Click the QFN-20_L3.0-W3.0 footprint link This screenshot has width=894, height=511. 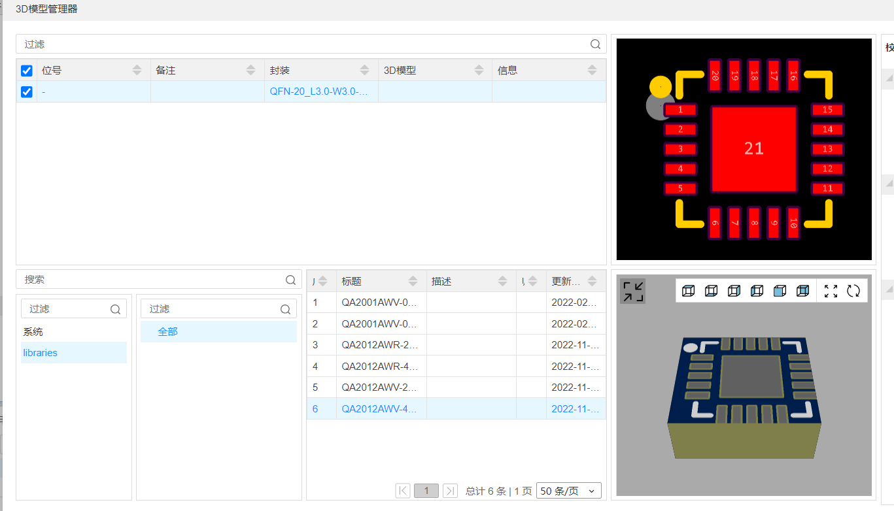319,92
